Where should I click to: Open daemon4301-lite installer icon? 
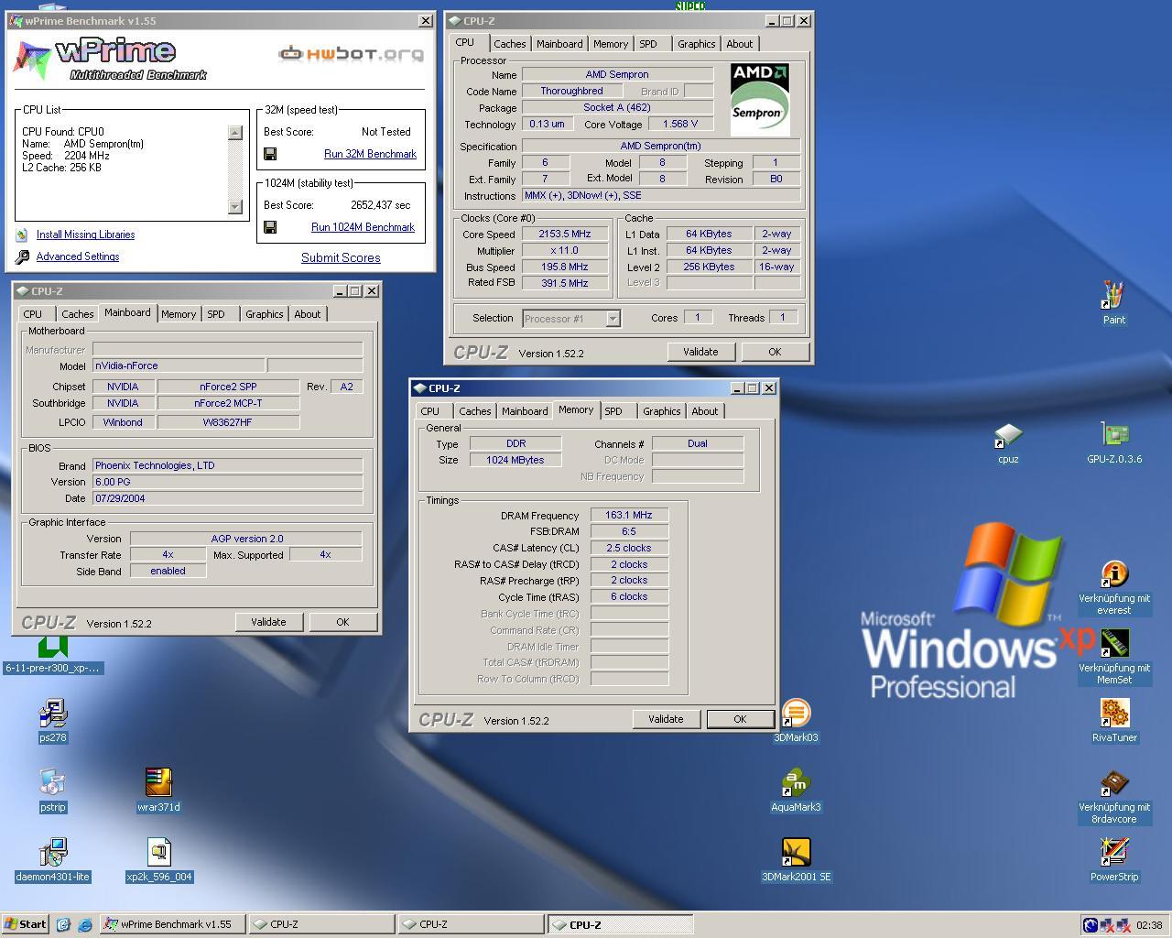pos(53,853)
